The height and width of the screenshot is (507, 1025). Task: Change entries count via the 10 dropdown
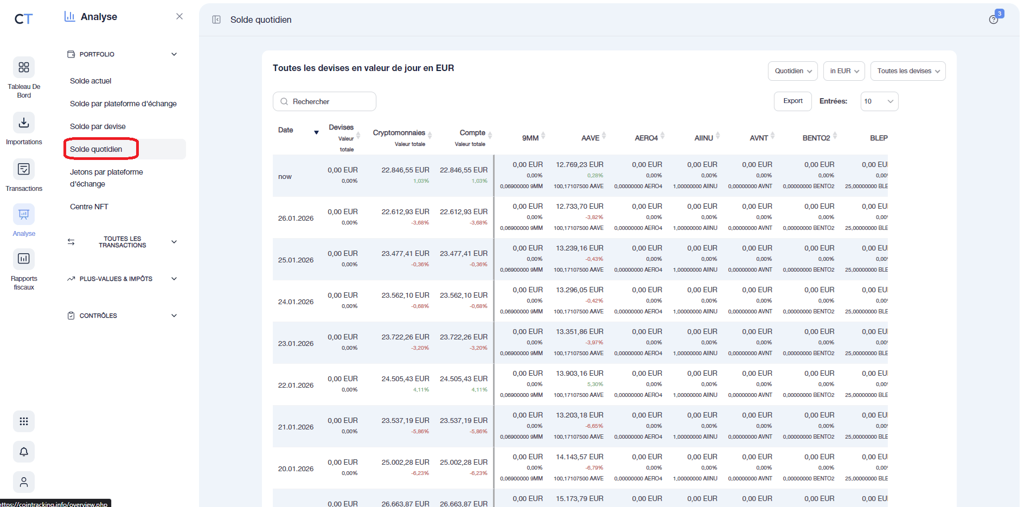[879, 101]
